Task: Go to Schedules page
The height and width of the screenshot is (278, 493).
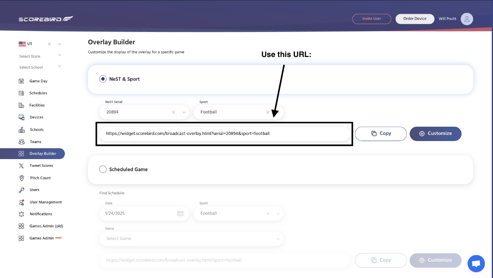Action: (38, 93)
